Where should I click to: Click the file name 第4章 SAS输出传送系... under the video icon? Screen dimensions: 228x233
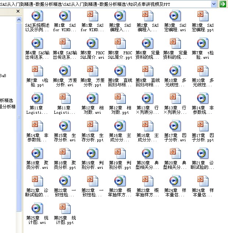coord(37,55)
